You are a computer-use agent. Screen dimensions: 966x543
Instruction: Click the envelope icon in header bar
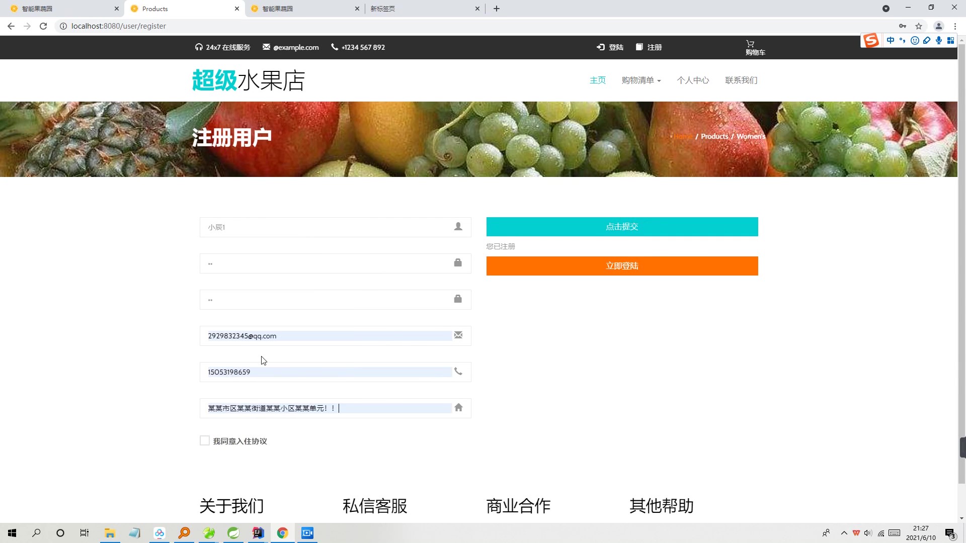click(266, 47)
